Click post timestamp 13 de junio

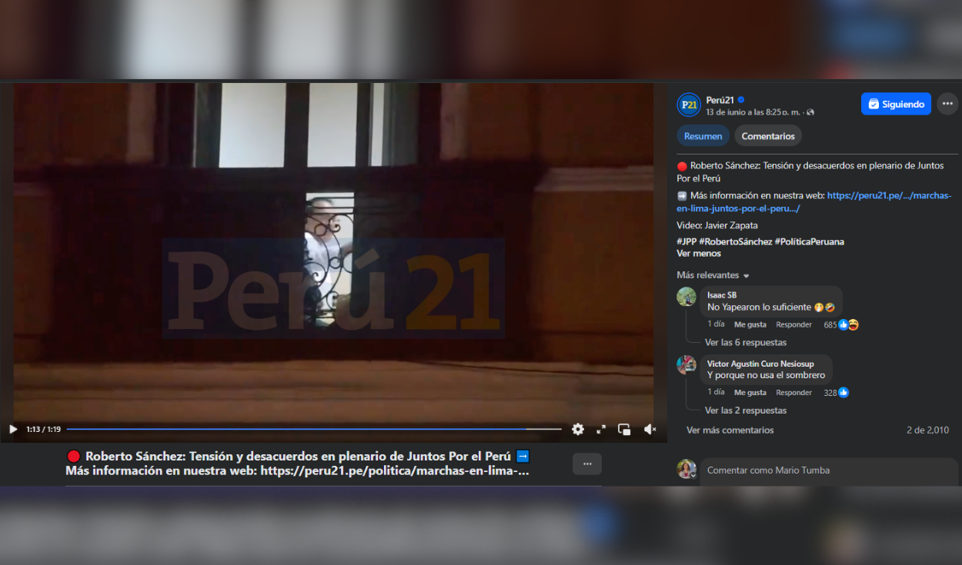pyautogui.click(x=753, y=112)
